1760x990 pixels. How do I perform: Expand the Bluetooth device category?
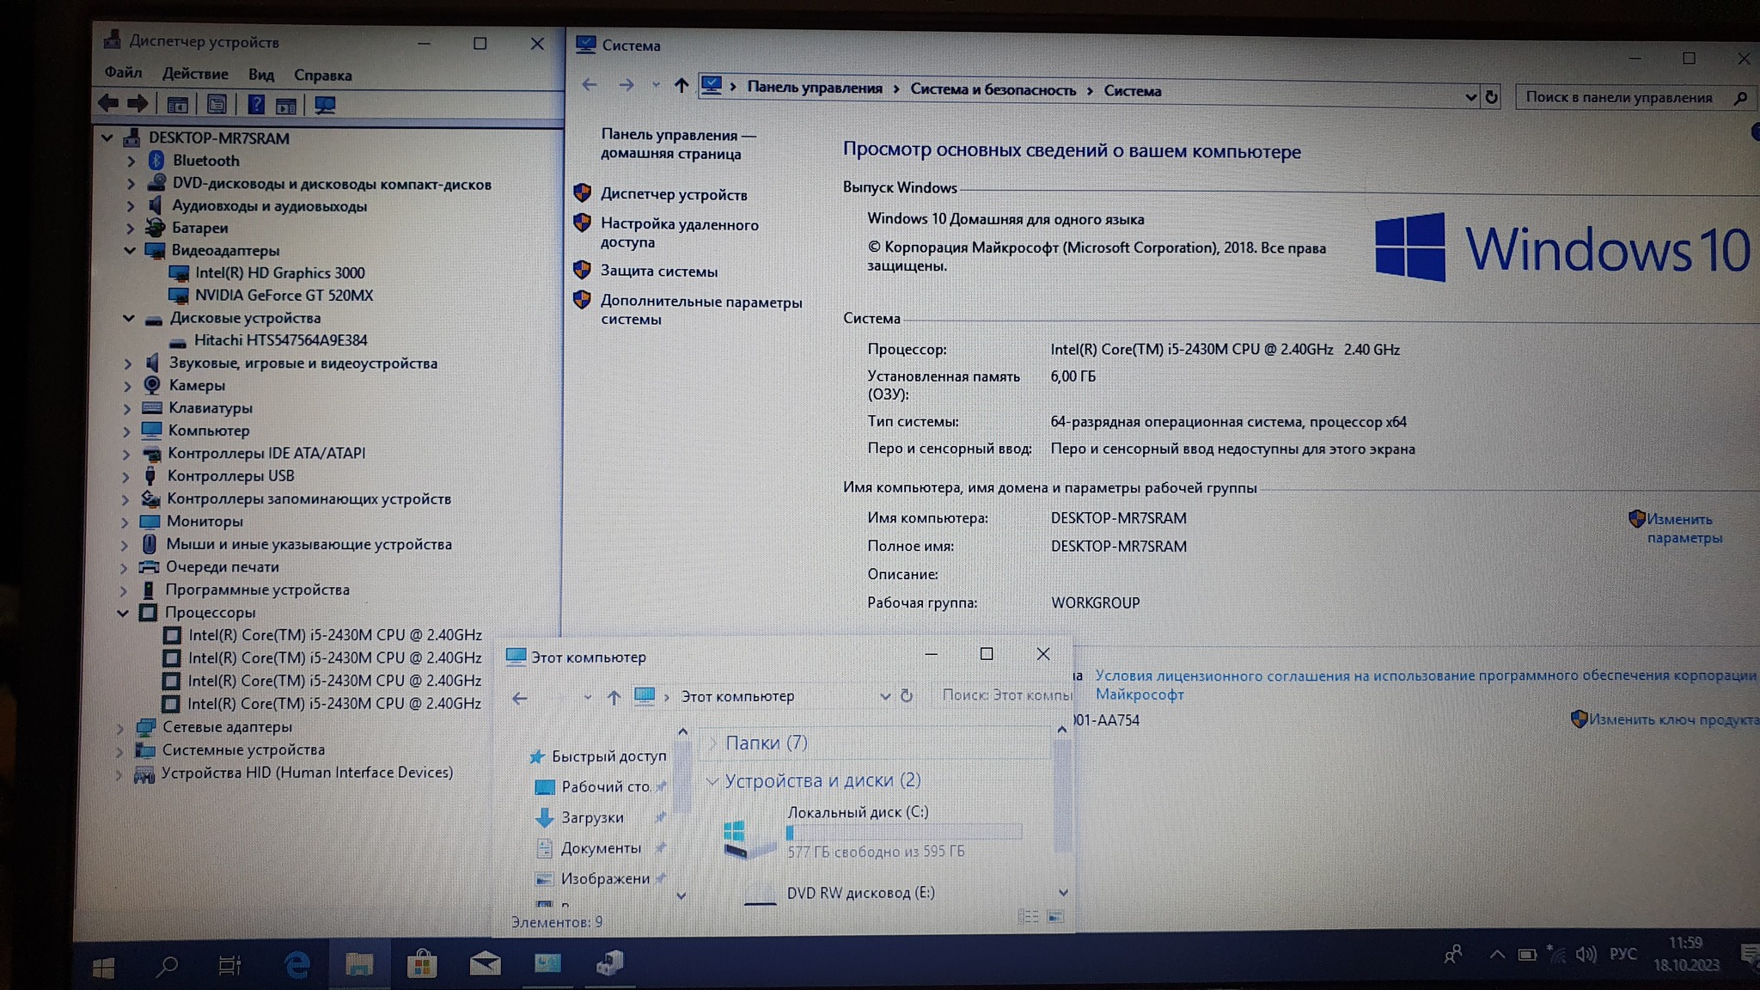point(131,161)
